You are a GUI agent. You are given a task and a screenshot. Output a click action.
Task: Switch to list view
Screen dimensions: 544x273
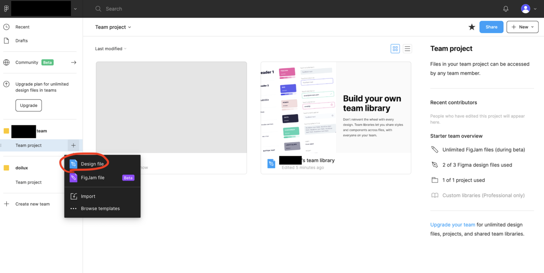pyautogui.click(x=407, y=49)
